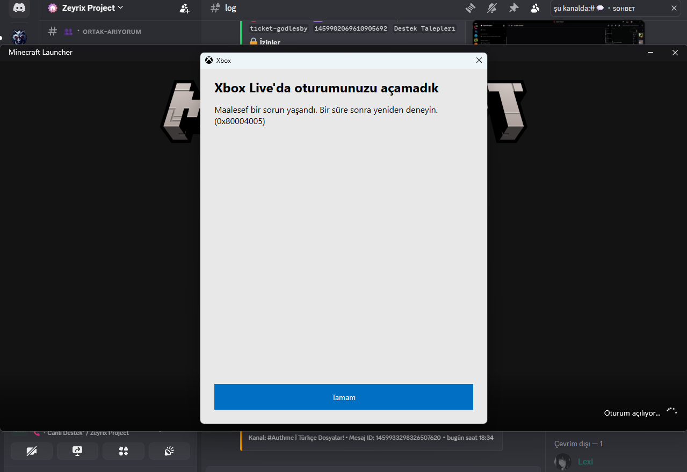Click the error code 0x80004005 text
Image resolution: width=687 pixels, height=472 pixels.
[x=240, y=121]
